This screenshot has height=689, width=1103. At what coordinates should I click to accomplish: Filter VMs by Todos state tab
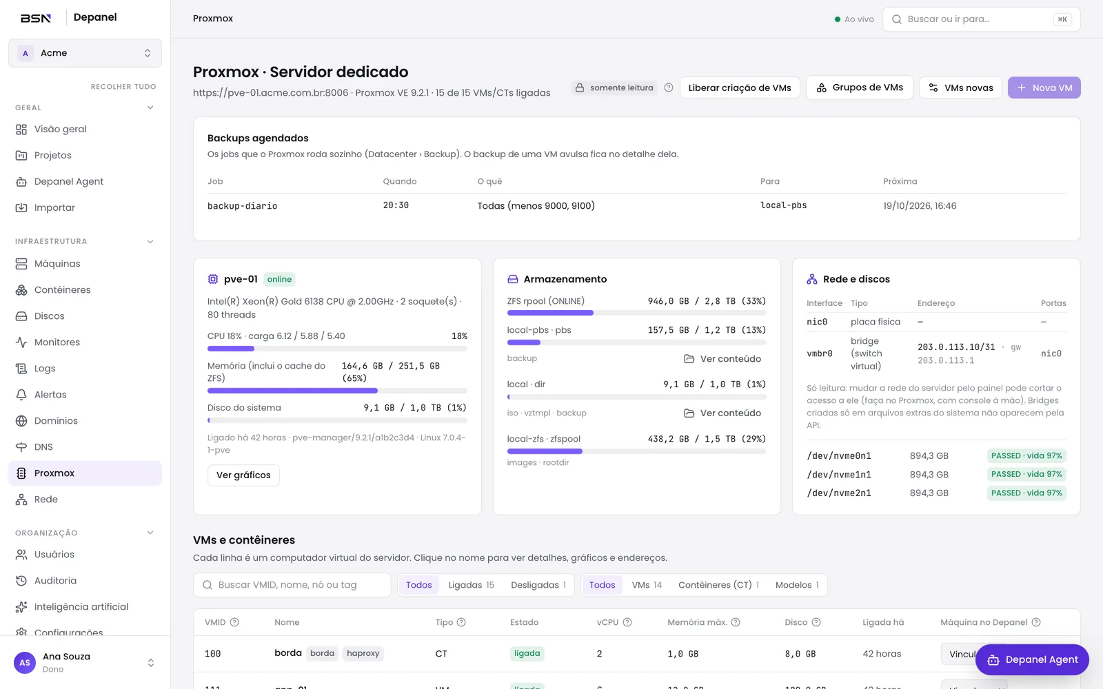click(419, 585)
